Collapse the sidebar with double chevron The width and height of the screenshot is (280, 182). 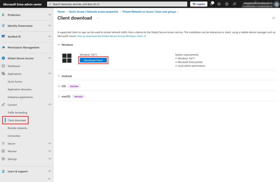pos(49,179)
